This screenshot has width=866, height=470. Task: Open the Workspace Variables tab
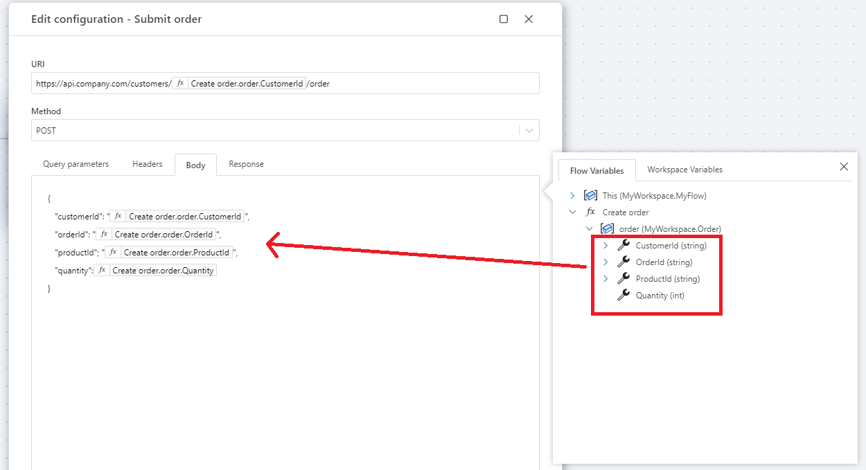pyautogui.click(x=684, y=170)
